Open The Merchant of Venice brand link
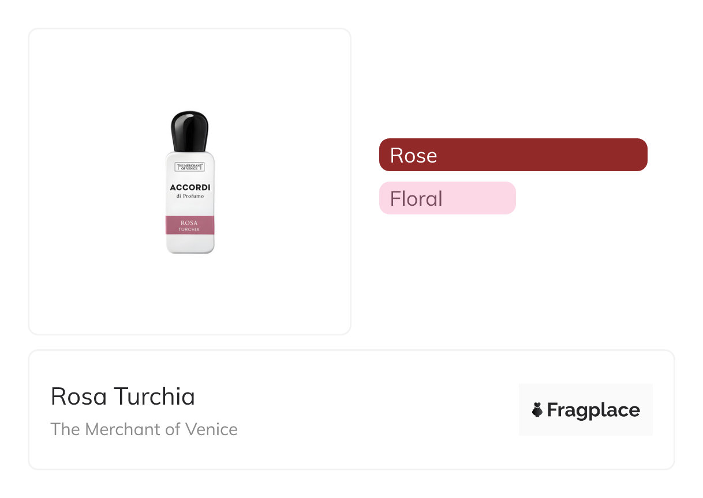 click(x=144, y=429)
